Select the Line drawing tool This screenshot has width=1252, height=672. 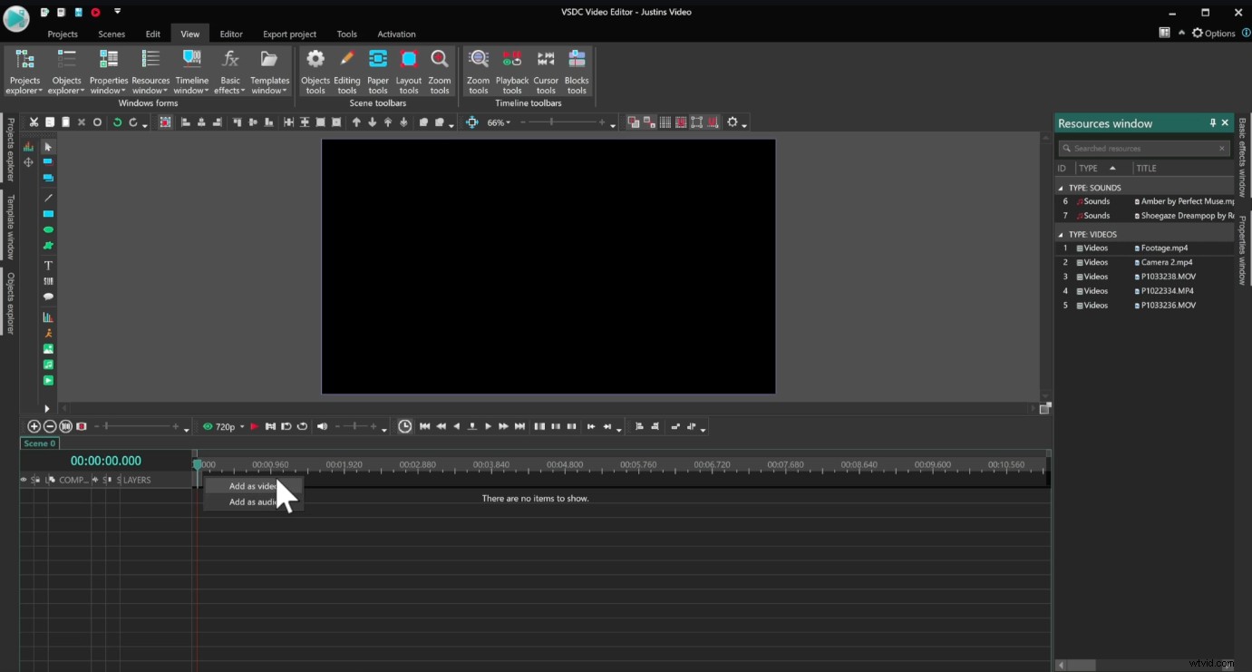point(48,198)
